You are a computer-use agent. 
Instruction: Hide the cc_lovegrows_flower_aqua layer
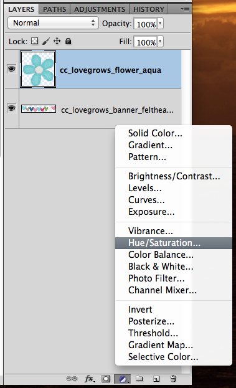11,69
